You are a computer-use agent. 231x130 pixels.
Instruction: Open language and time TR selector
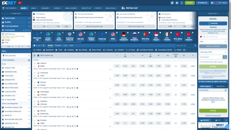pyautogui.click(x=222, y=3)
